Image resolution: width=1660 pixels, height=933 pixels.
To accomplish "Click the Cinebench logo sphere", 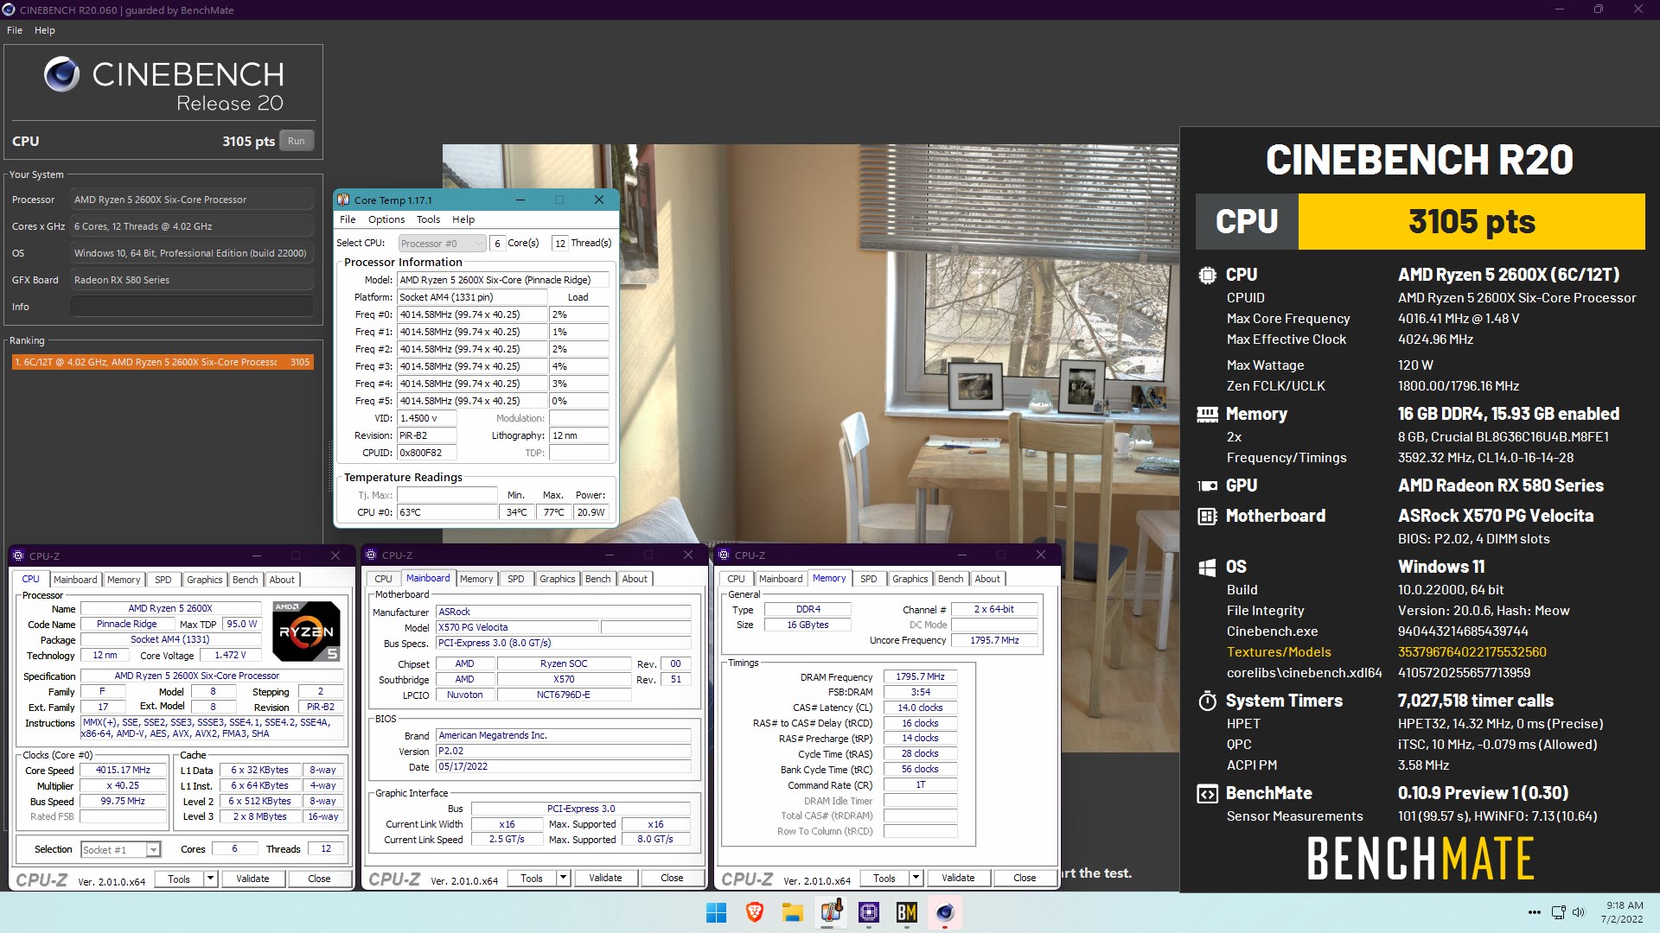I will (62, 75).
